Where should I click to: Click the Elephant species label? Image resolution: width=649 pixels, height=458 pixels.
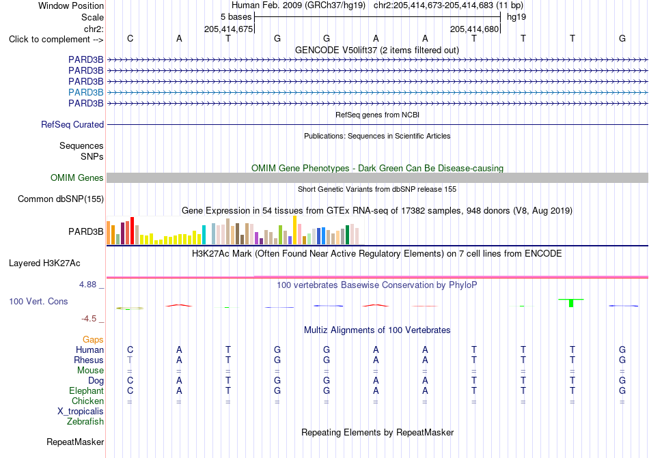[x=86, y=390]
